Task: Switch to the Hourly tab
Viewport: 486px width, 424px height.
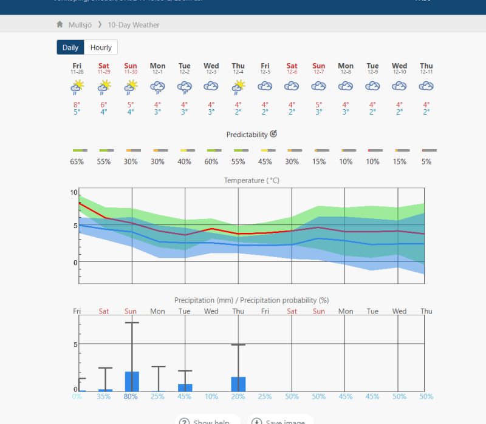Action: [x=101, y=47]
